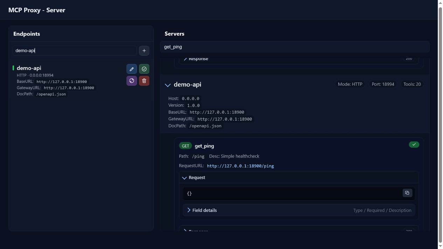The height and width of the screenshot is (249, 443).
Task: Collapse the demo-api server section
Action: (168, 85)
